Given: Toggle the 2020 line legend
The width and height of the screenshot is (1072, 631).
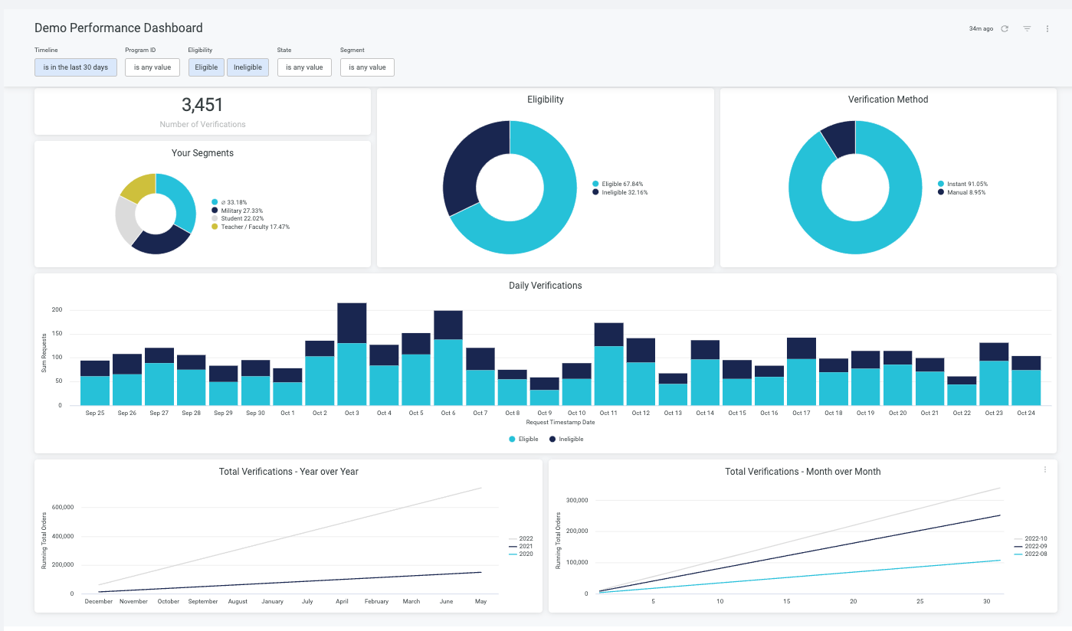Looking at the screenshot, I should (x=521, y=554).
